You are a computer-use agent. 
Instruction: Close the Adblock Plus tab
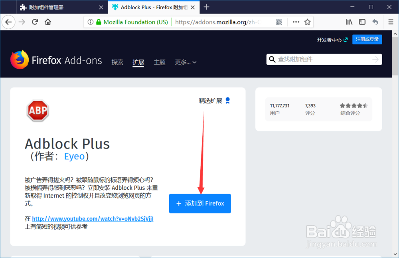[193, 7]
